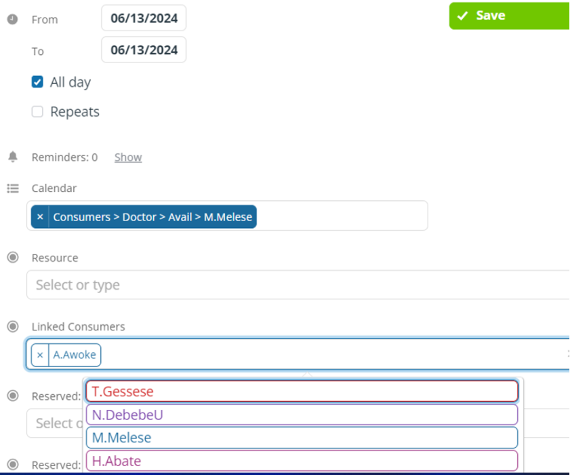Click the Reminders bell icon
The width and height of the screenshot is (570, 475).
coord(13,157)
